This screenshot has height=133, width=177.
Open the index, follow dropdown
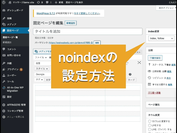point(162,38)
